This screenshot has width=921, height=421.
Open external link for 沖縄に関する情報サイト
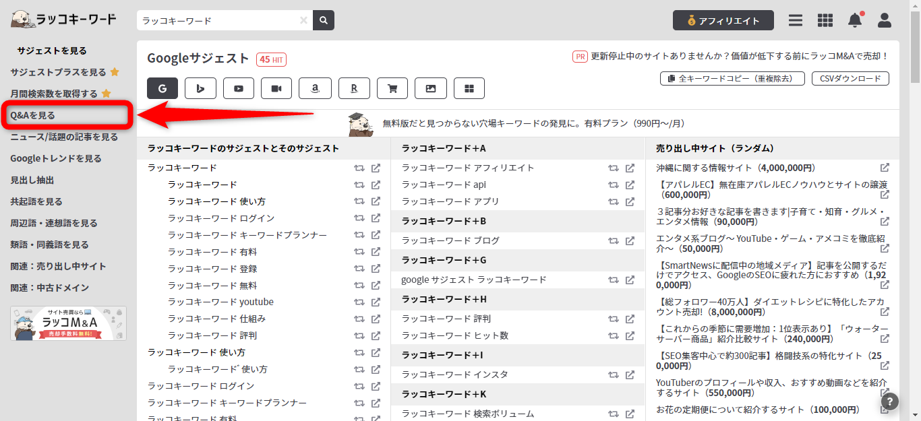pyautogui.click(x=885, y=168)
